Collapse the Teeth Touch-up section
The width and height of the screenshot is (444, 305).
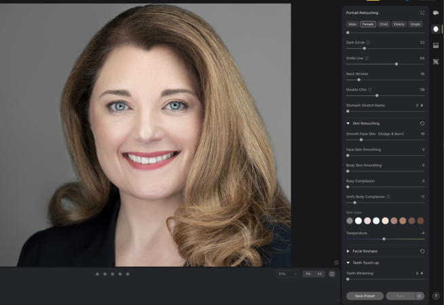coord(348,262)
